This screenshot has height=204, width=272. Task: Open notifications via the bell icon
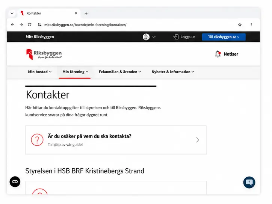click(218, 54)
